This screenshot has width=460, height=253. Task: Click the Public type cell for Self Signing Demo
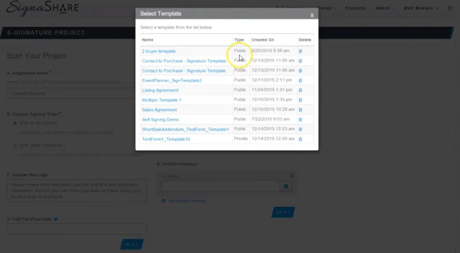[x=240, y=119]
